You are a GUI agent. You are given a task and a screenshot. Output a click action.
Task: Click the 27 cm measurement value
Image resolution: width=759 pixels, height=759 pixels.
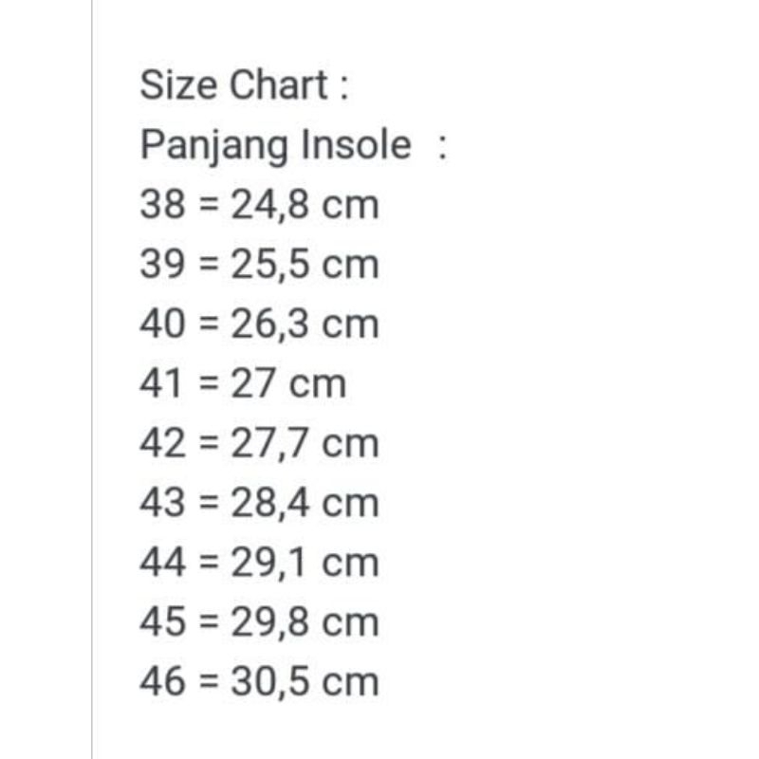(x=288, y=384)
